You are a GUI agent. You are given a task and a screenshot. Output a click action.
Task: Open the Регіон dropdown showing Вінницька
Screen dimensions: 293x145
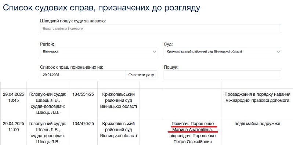point(98,51)
